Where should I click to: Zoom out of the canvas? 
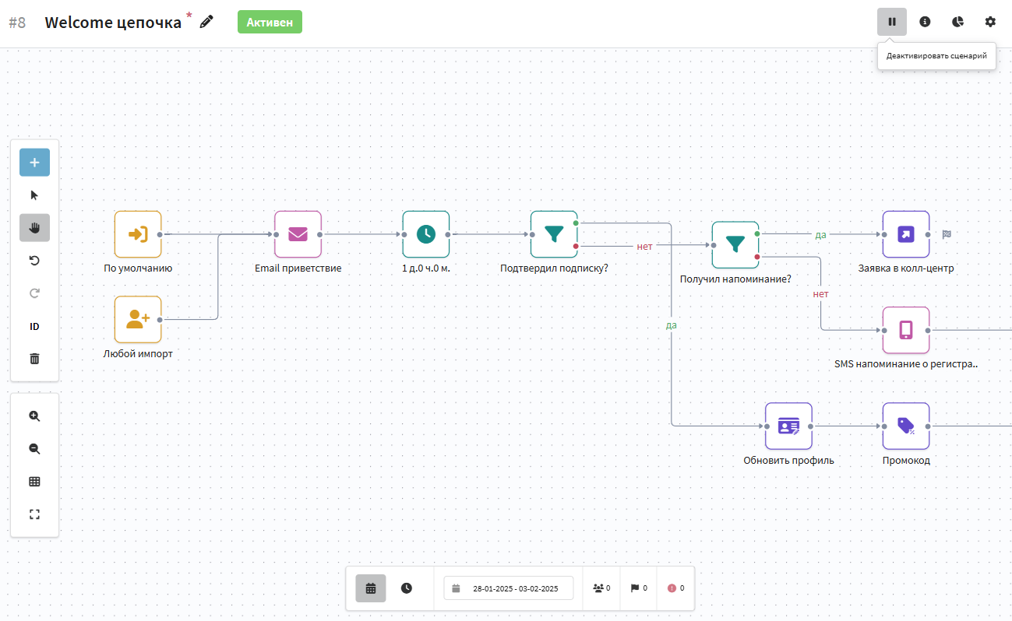tap(34, 449)
